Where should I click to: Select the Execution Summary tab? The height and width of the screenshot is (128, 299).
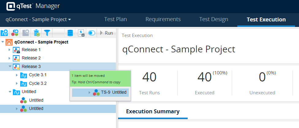tap(153, 111)
